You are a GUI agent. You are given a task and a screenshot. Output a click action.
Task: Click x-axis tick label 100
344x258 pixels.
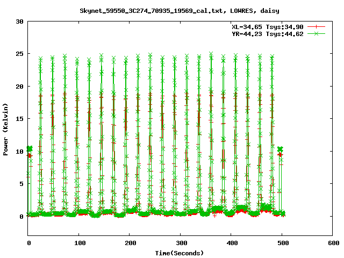80,243
